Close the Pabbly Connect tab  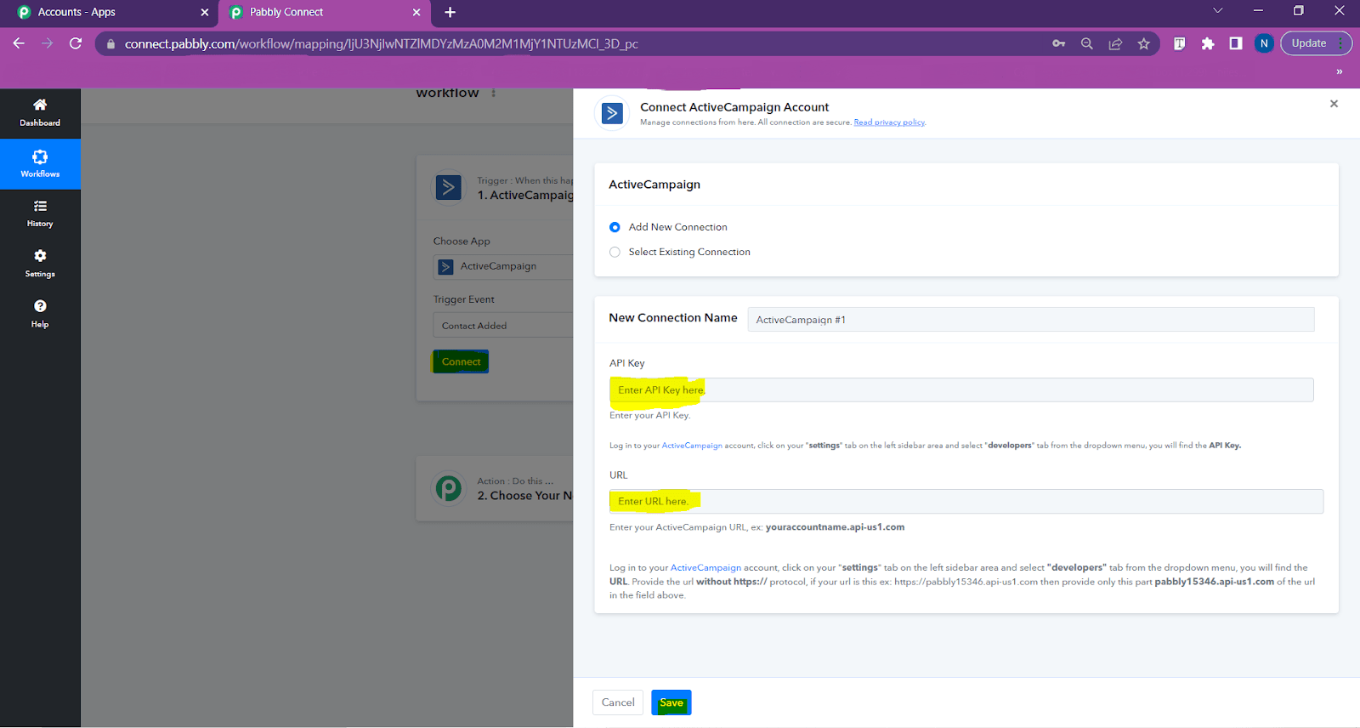(416, 12)
